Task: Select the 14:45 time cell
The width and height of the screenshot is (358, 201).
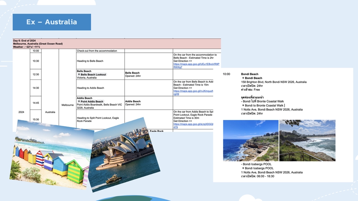Action: pos(36,103)
